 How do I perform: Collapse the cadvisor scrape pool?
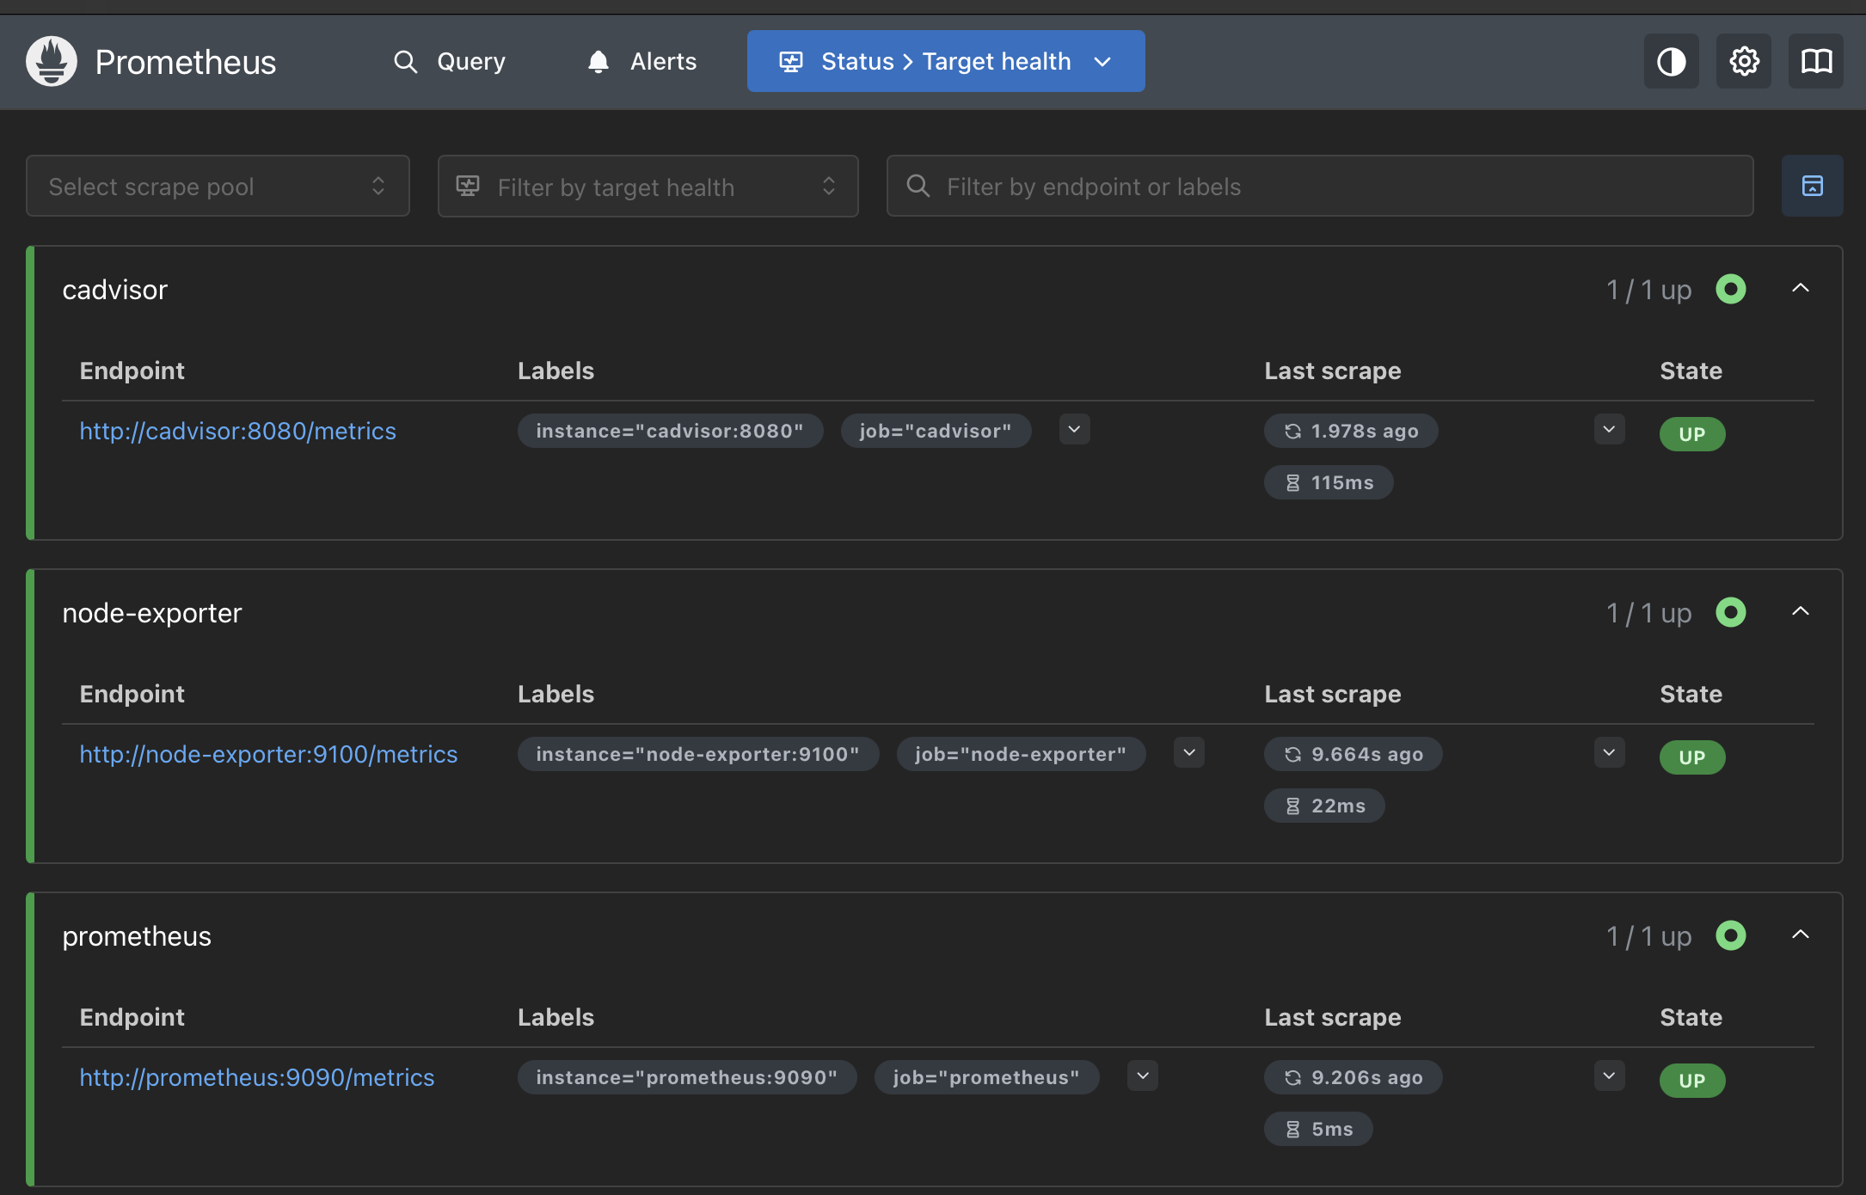coord(1800,289)
